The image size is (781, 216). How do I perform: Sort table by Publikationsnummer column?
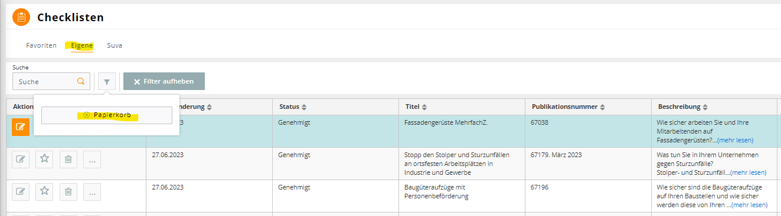568,107
